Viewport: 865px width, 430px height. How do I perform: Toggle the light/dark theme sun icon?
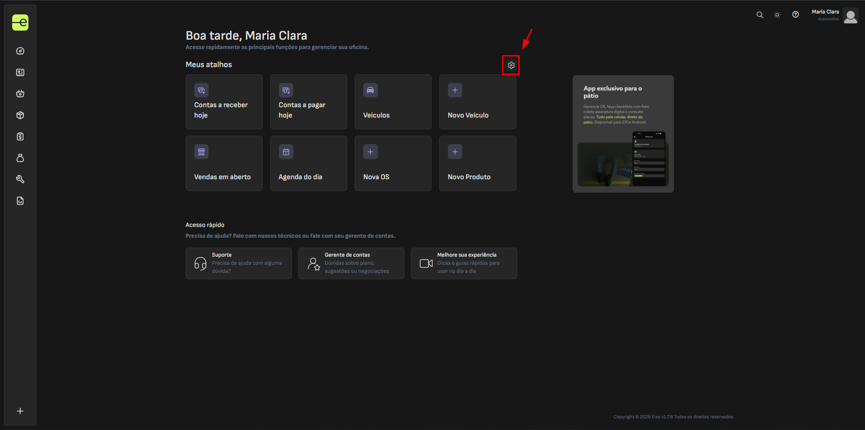point(777,15)
